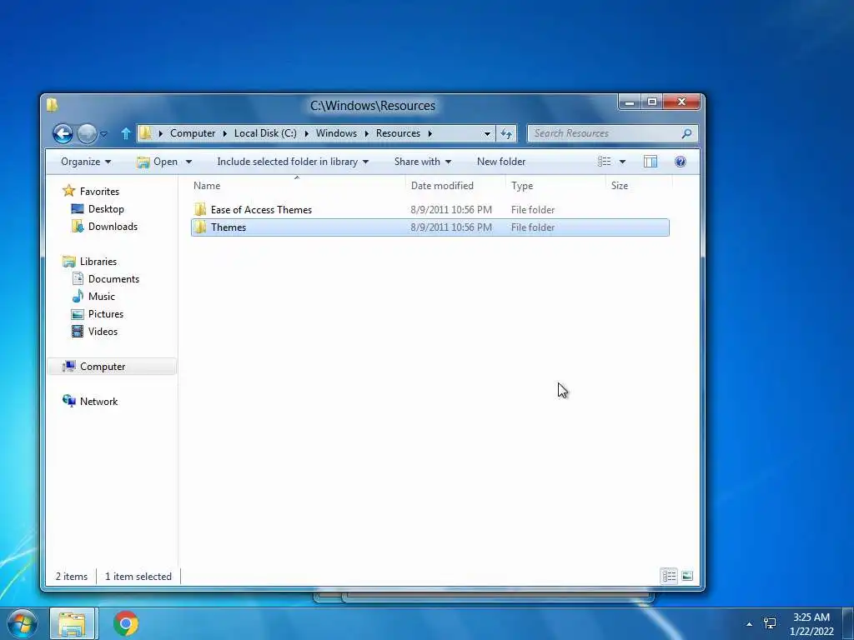
Task: Click the folder icon in the address bar
Action: 145,133
